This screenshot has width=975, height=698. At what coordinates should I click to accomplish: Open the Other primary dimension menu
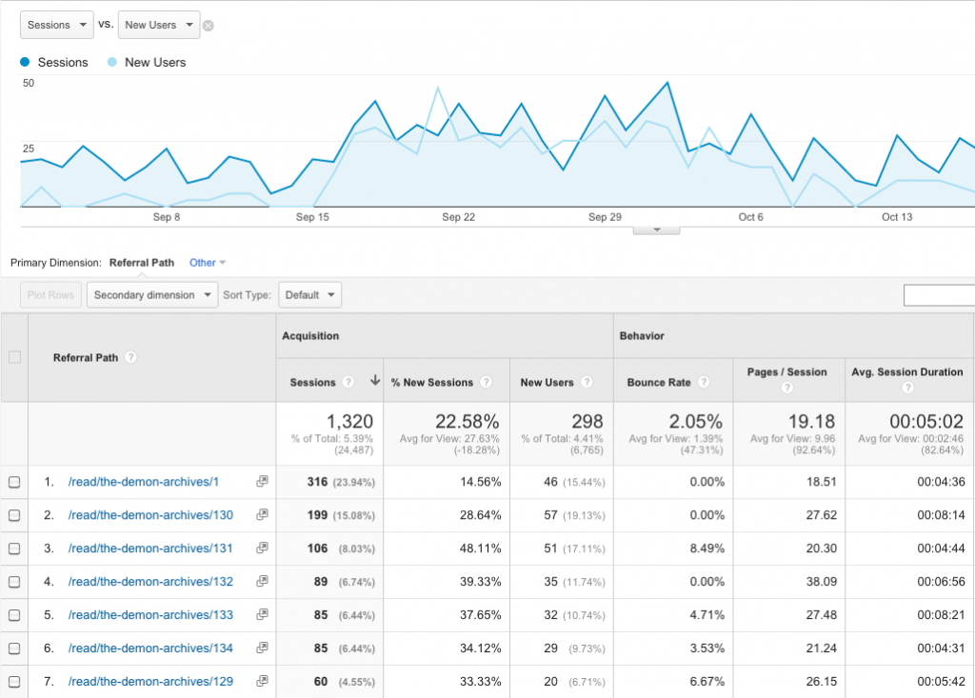coord(207,263)
